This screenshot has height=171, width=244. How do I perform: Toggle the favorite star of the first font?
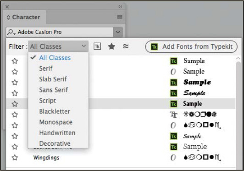(15, 61)
